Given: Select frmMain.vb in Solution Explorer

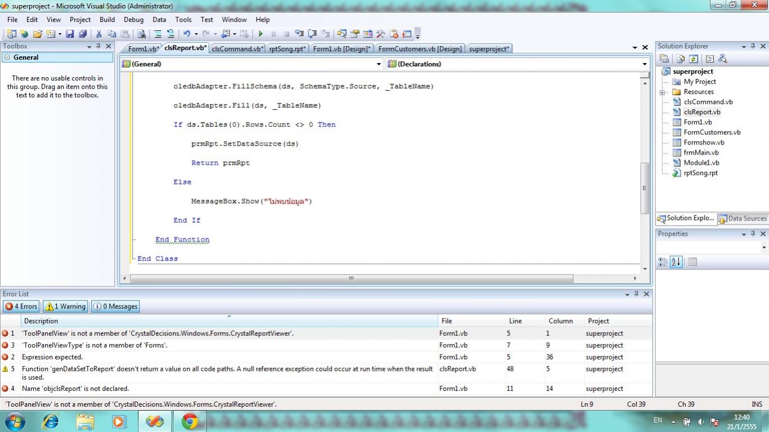Looking at the screenshot, I should pos(701,152).
